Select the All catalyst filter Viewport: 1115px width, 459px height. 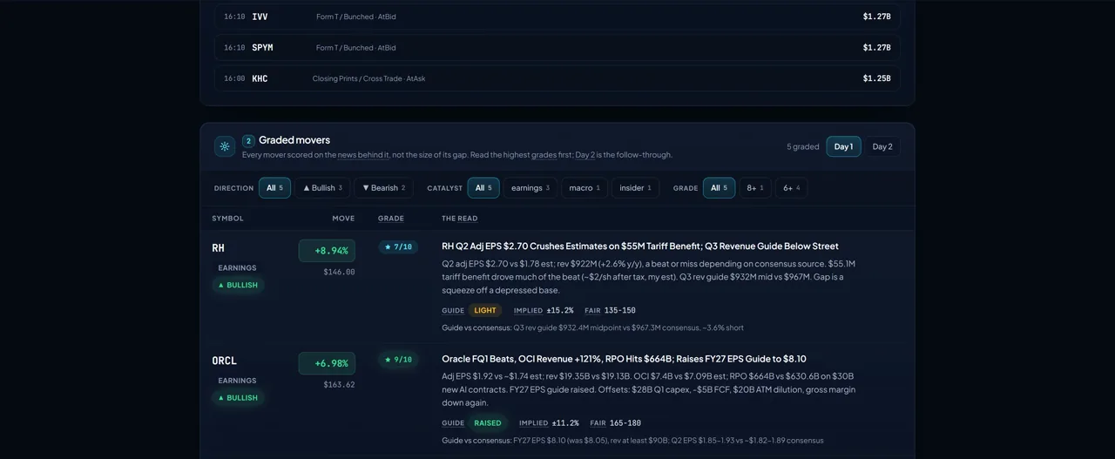click(483, 187)
